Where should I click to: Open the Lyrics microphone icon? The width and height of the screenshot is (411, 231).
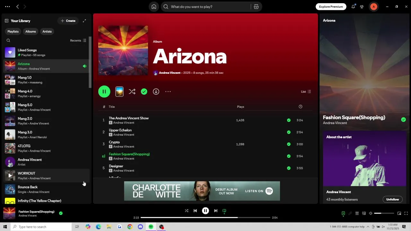pyautogui.click(x=350, y=213)
